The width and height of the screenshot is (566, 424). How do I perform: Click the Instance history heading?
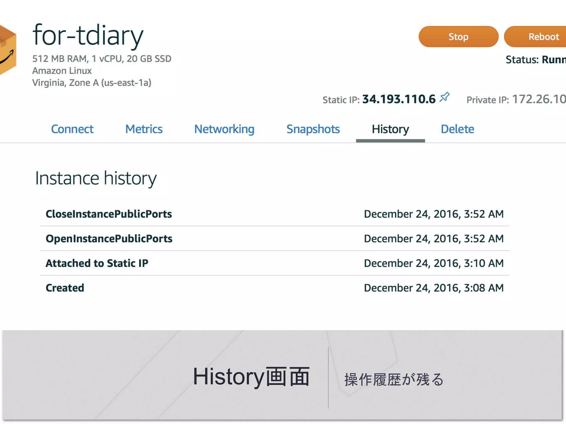pyautogui.click(x=96, y=178)
